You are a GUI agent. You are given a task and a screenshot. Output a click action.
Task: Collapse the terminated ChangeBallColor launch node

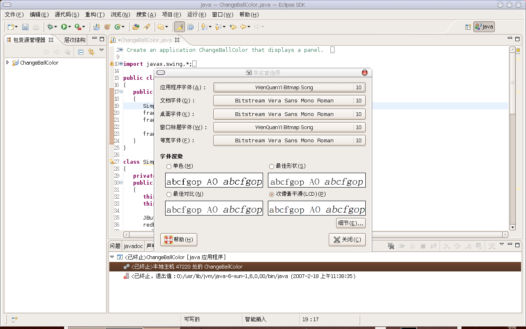click(112, 257)
